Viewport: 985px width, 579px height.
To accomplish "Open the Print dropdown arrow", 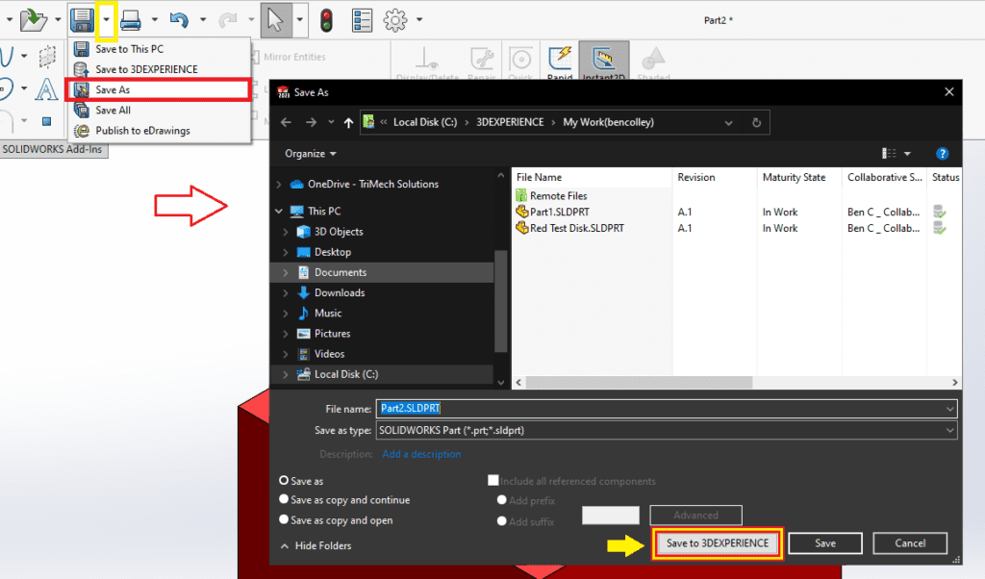I will click(154, 20).
